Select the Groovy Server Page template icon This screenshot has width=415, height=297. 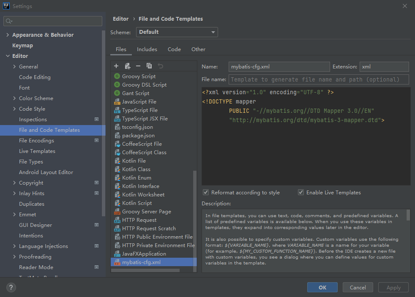tap(117, 212)
